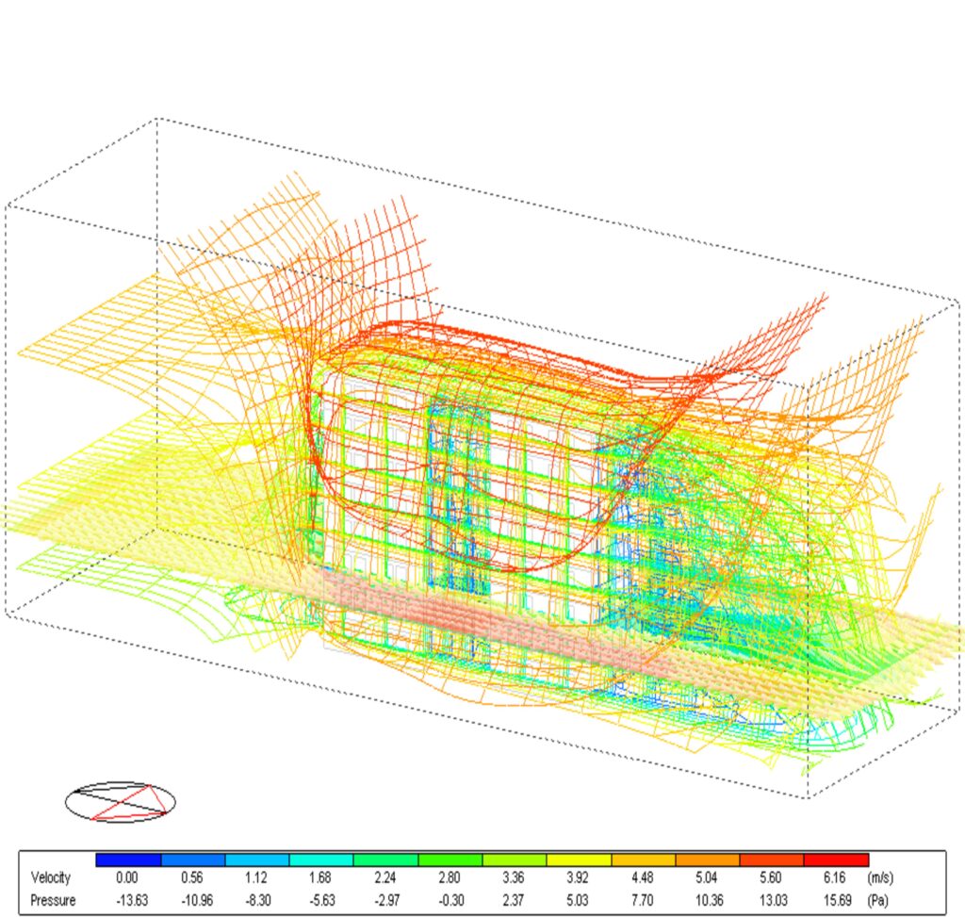Choose the yellow-green swatch at 3.36
965x917 pixels.
coord(515,860)
